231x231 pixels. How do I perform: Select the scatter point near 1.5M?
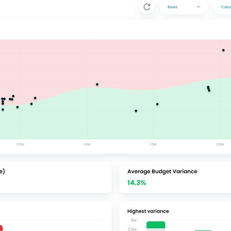pyautogui.click(x=157, y=104)
